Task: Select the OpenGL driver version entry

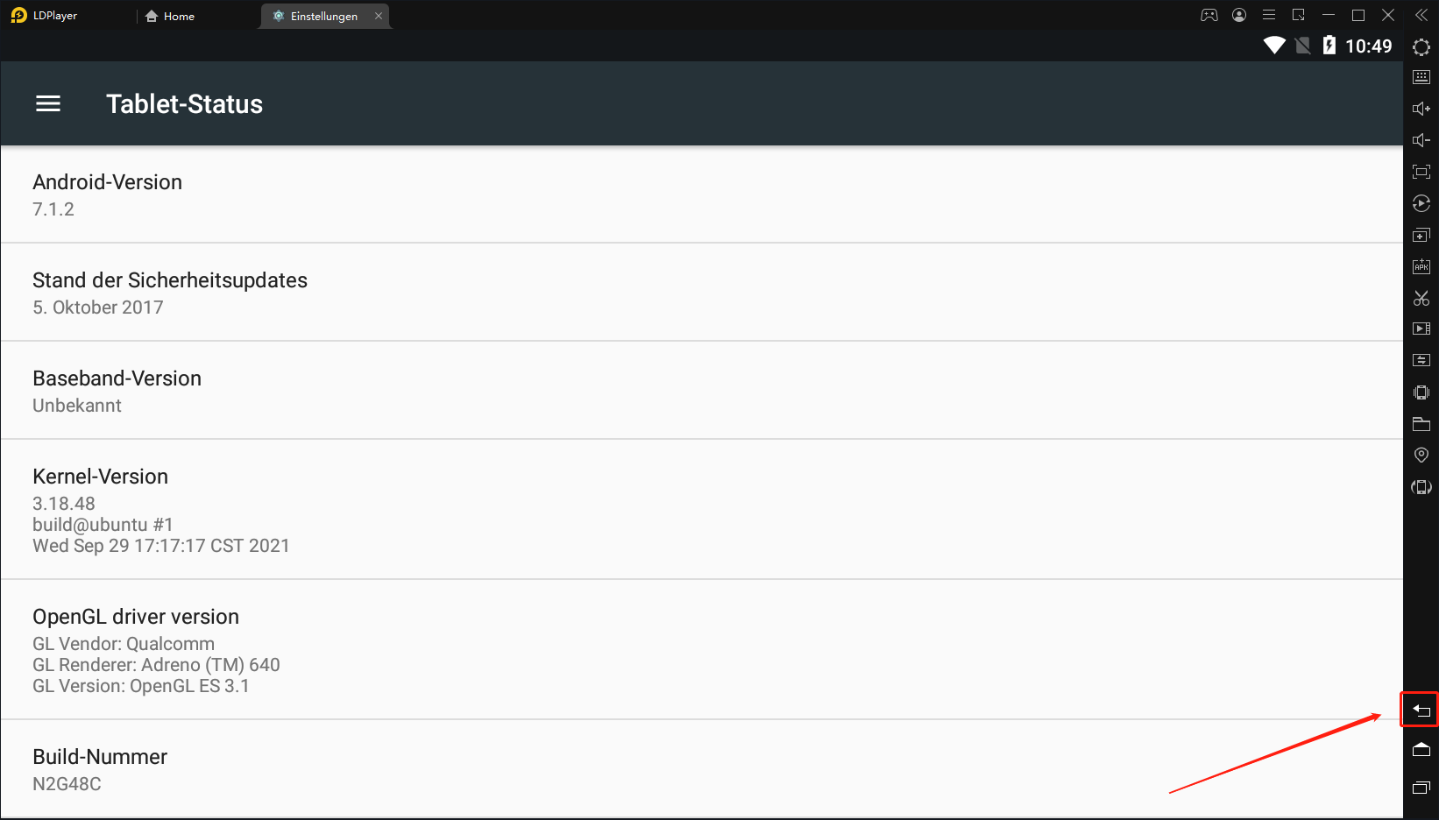Action: tap(702, 650)
